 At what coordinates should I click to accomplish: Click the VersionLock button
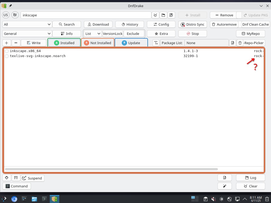pyautogui.click(x=113, y=34)
